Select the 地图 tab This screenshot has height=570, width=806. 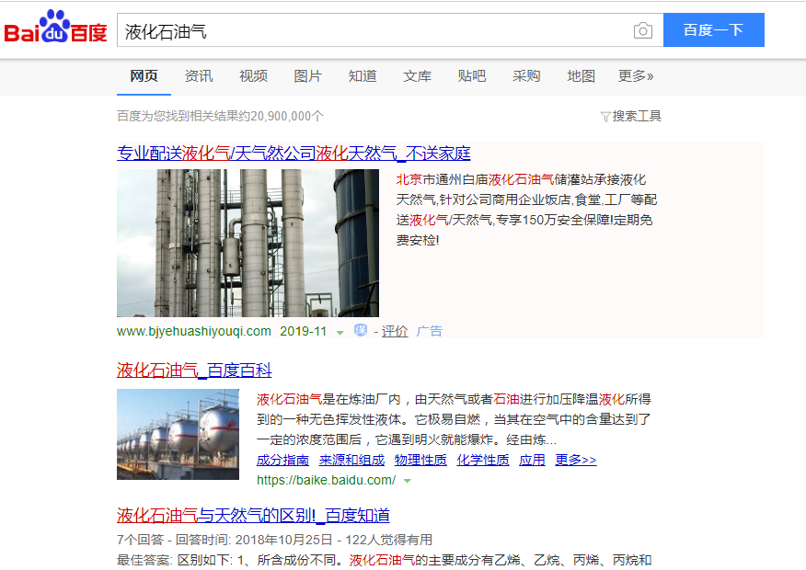pyautogui.click(x=581, y=76)
